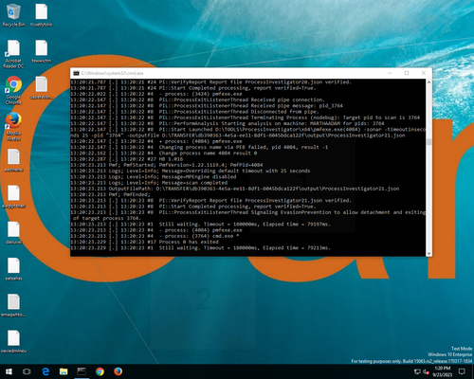474x379 pixels.
Task: Click 'Disconnected from pipe' log line
Action: [194, 112]
